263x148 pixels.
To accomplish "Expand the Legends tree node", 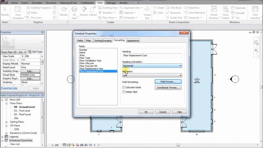I will 2,137.
